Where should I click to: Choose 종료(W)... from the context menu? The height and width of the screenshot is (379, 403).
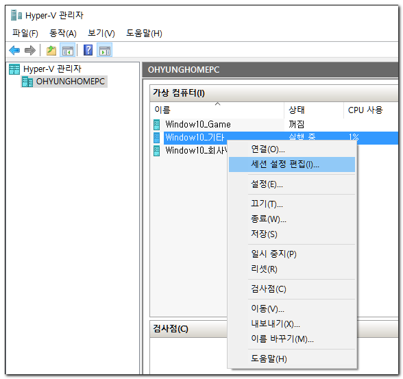[x=292, y=219]
